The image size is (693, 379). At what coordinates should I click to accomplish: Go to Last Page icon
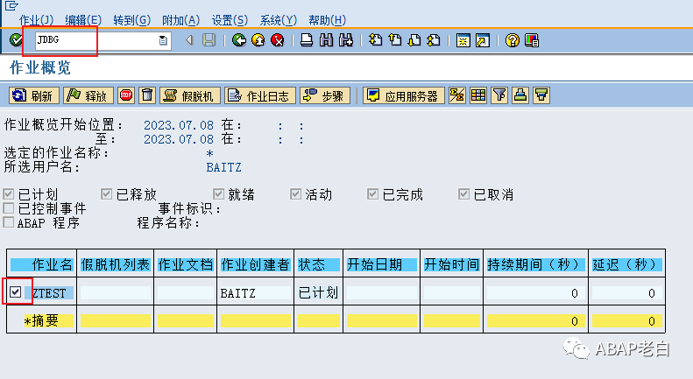[434, 40]
